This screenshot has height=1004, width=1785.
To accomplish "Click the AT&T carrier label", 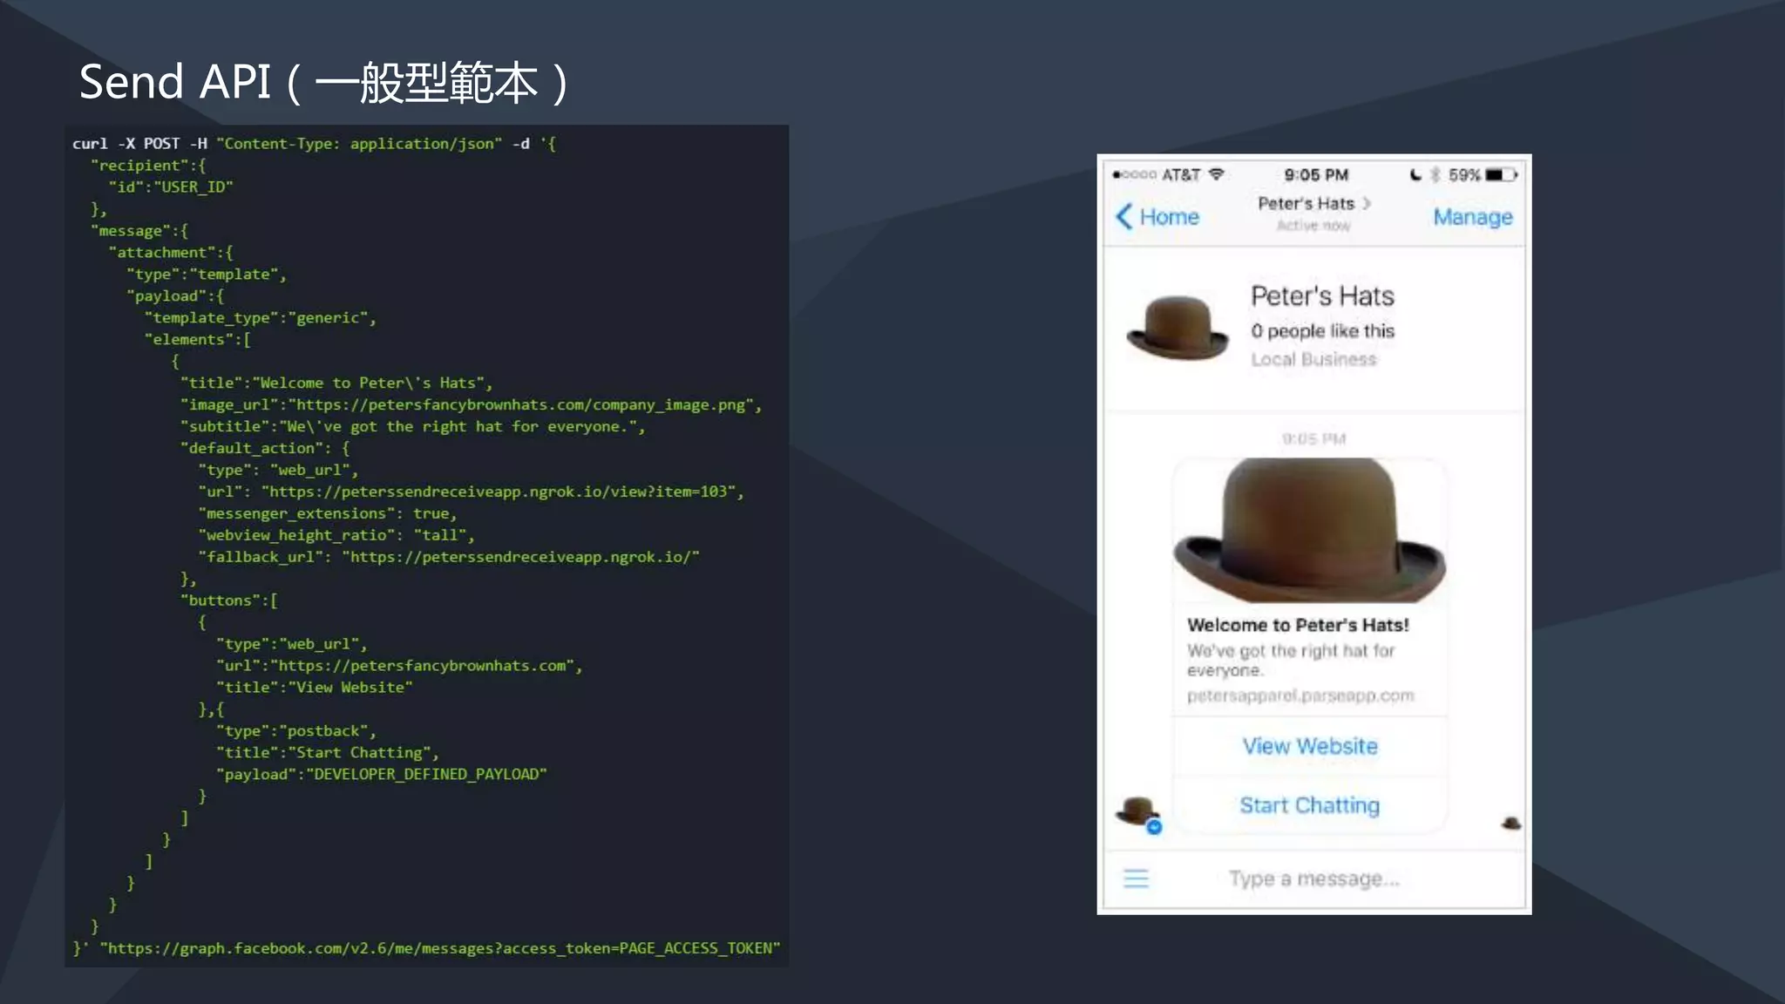I will tap(1181, 174).
